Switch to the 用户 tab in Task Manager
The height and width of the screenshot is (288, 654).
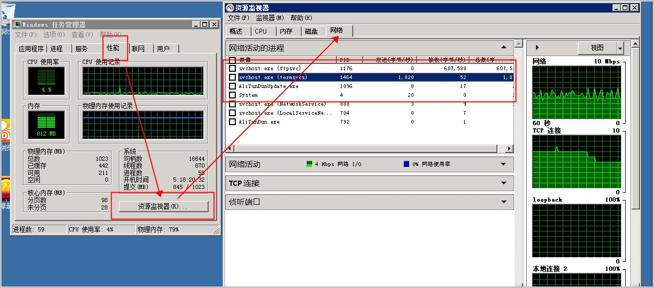click(x=163, y=48)
